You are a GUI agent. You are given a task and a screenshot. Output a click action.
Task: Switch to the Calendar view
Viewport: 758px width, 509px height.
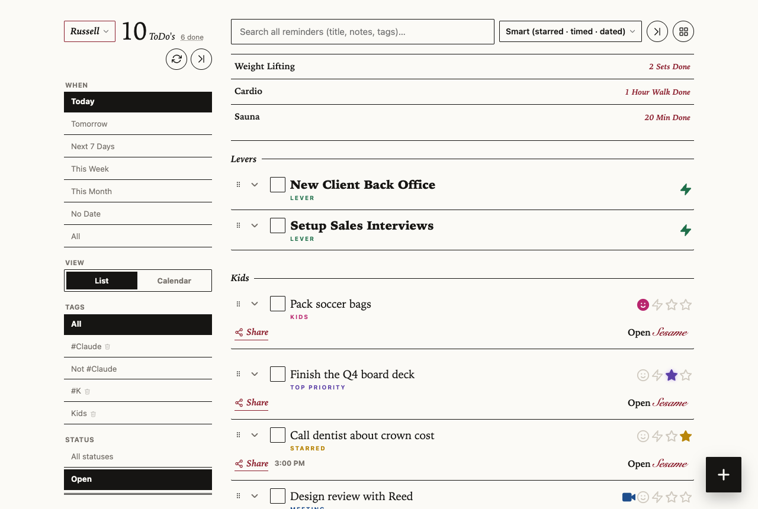(174, 281)
